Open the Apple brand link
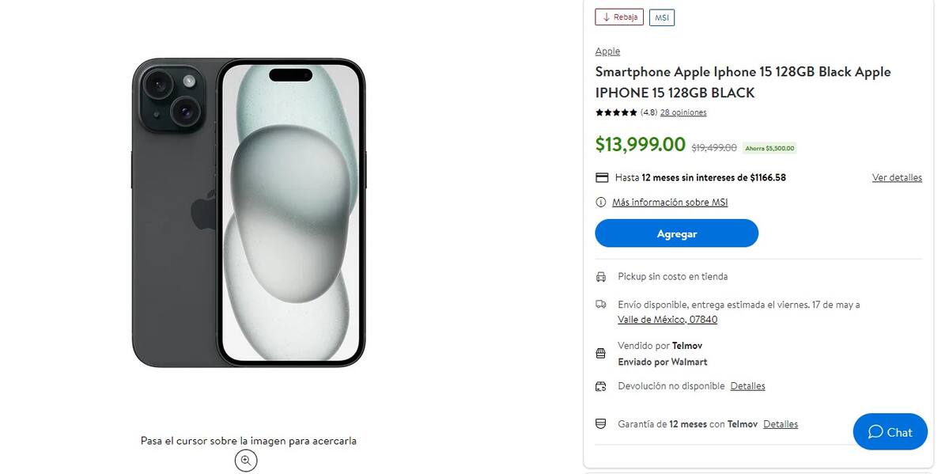Viewport: 949px width, 474px height. click(607, 51)
